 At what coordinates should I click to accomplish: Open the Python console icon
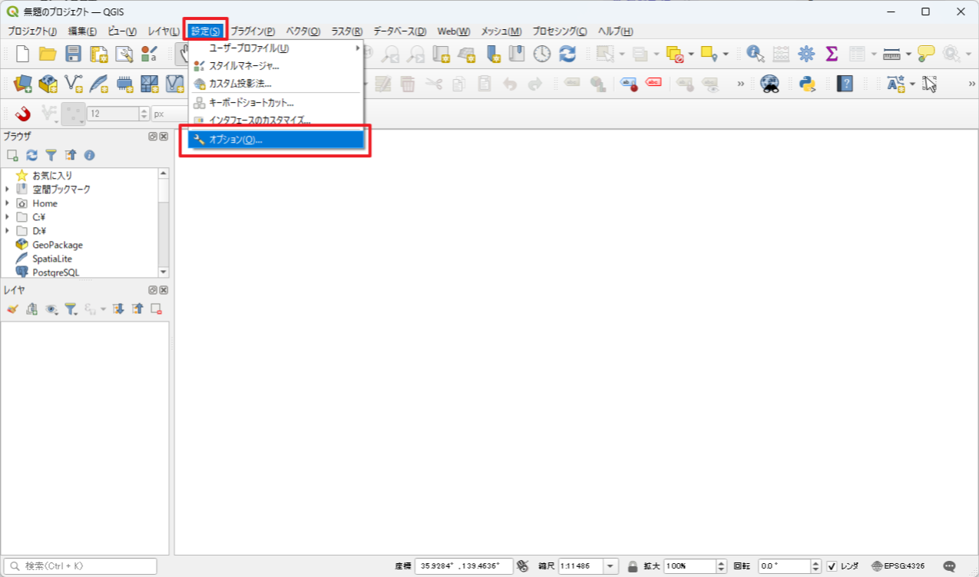(x=806, y=84)
